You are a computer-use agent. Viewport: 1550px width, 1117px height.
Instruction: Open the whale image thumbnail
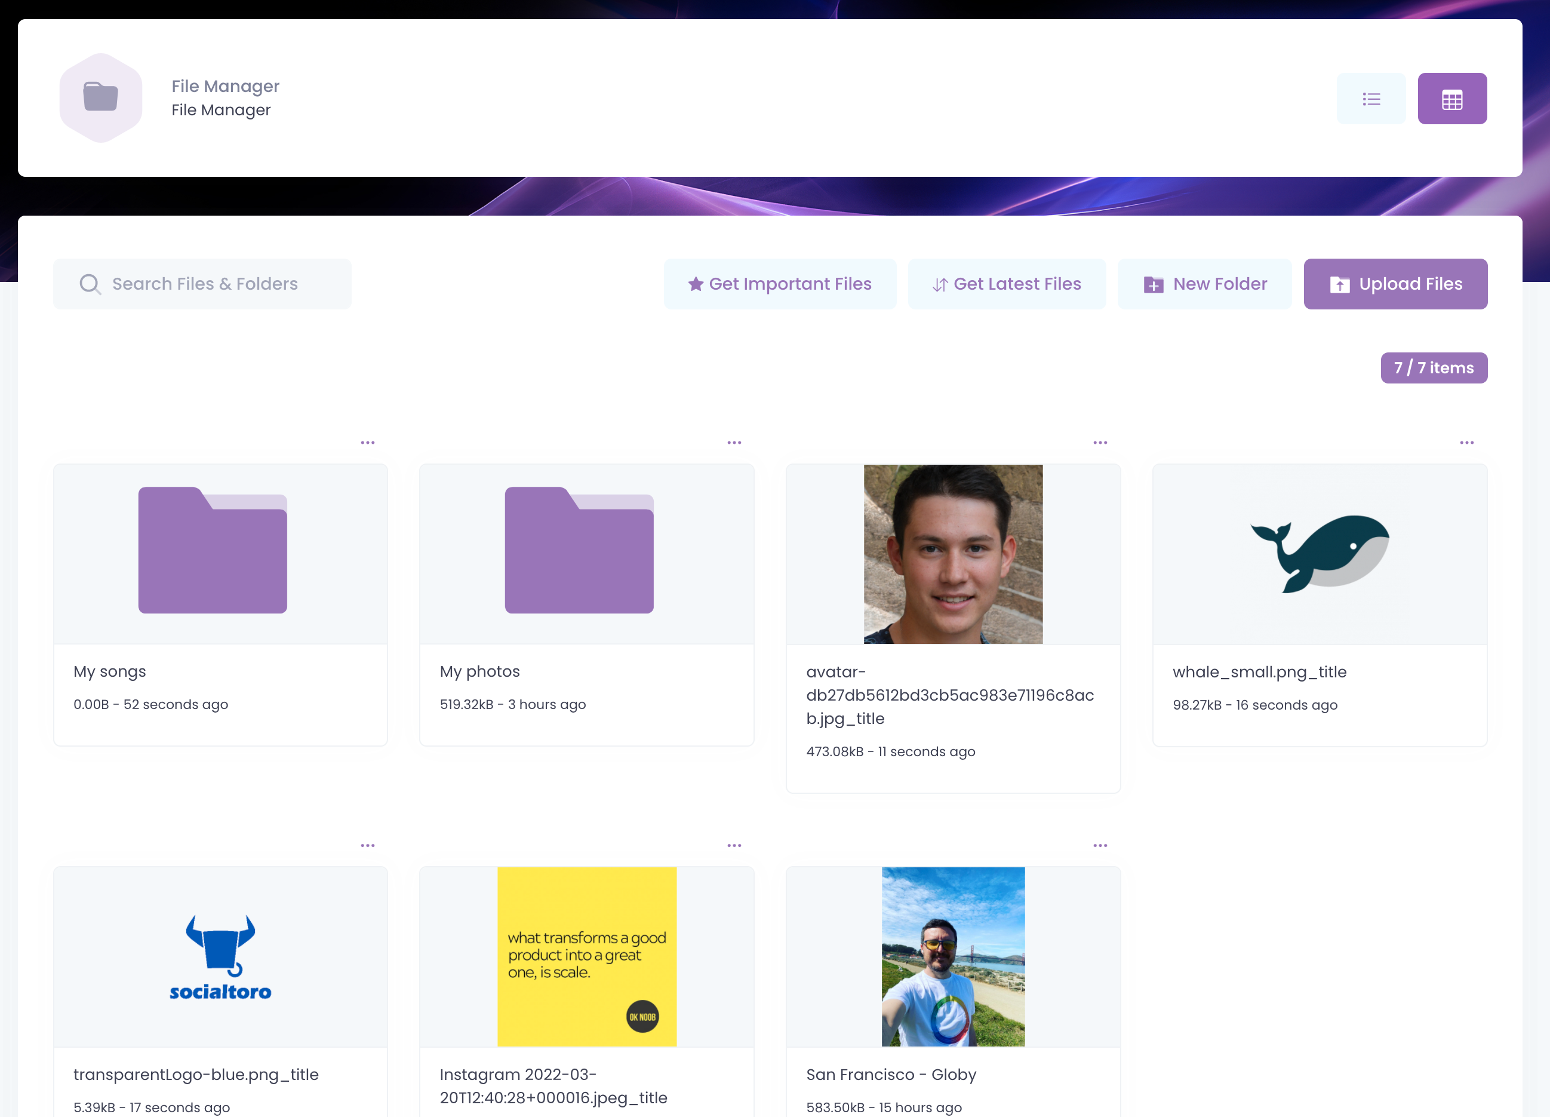click(x=1320, y=554)
